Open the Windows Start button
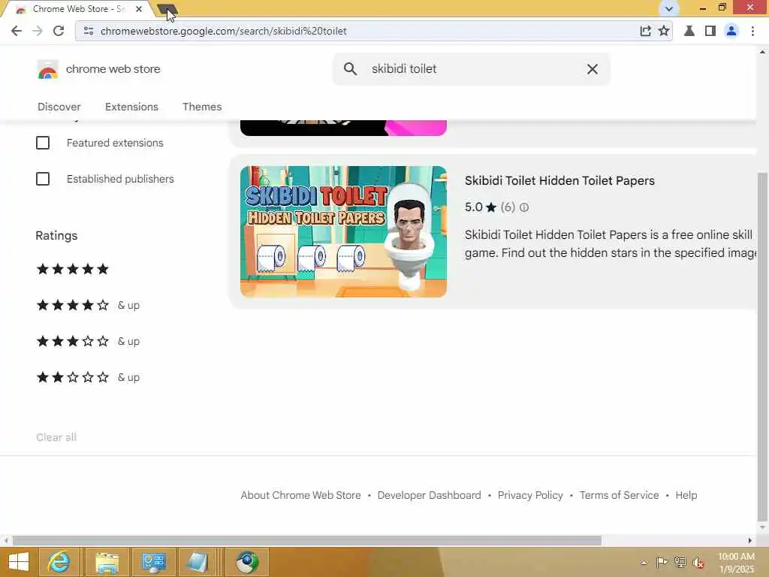 pos(19,562)
